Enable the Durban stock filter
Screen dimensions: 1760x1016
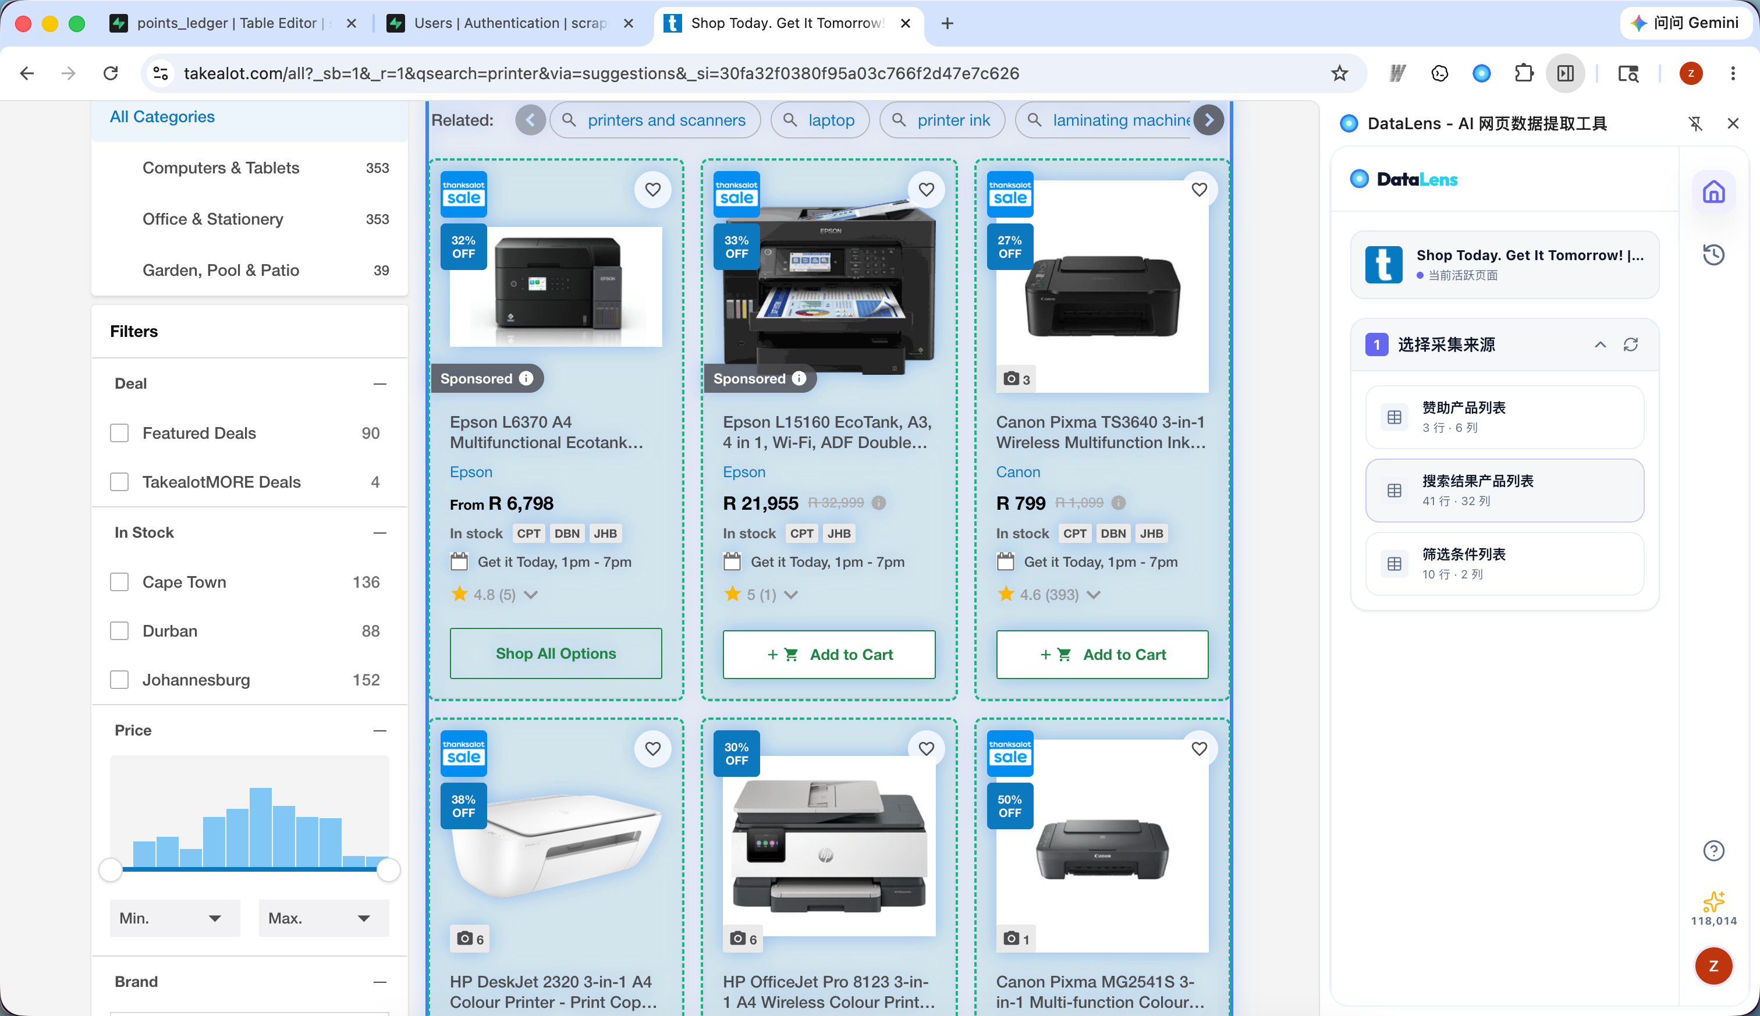point(119,631)
